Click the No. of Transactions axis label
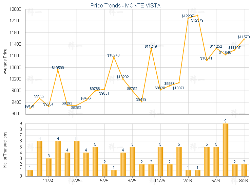 point(5,149)
